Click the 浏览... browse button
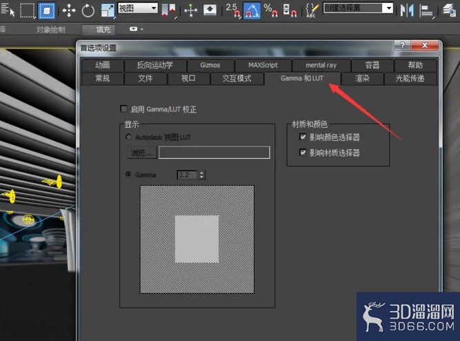Viewport: 460px width, 341px height. coord(141,153)
